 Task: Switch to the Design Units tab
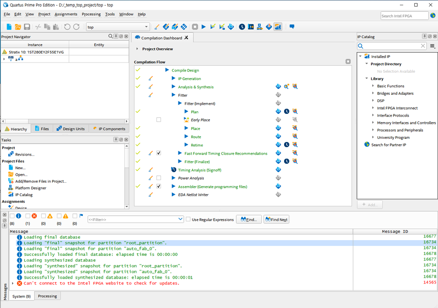(70, 129)
